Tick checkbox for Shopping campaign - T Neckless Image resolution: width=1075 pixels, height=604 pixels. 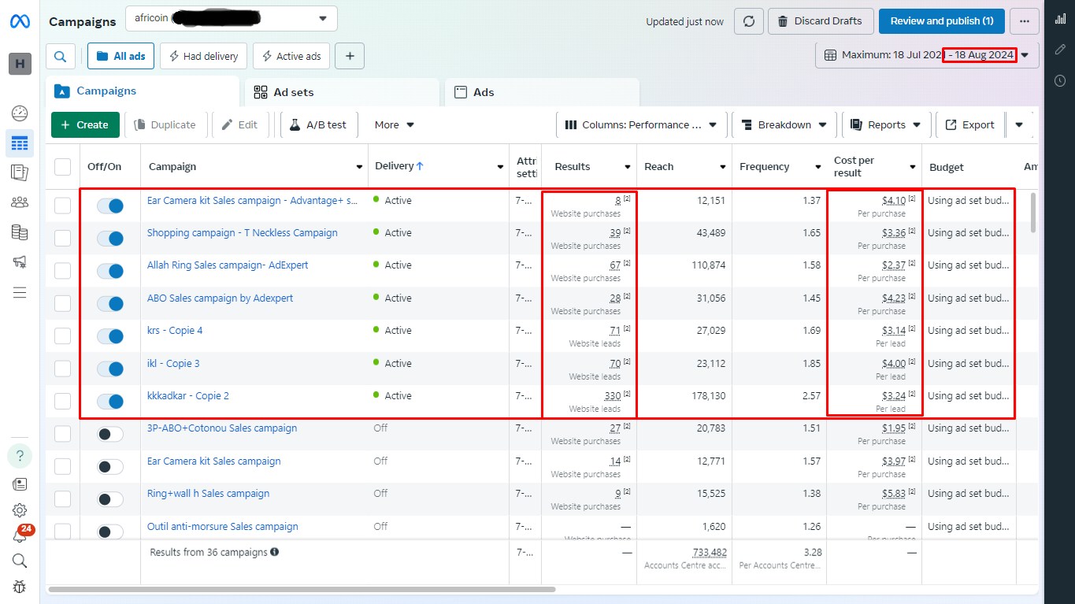(x=62, y=239)
